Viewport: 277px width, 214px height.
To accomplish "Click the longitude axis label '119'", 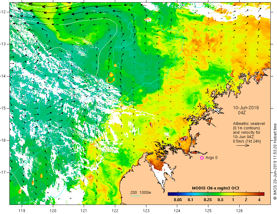I will click(22, 211).
